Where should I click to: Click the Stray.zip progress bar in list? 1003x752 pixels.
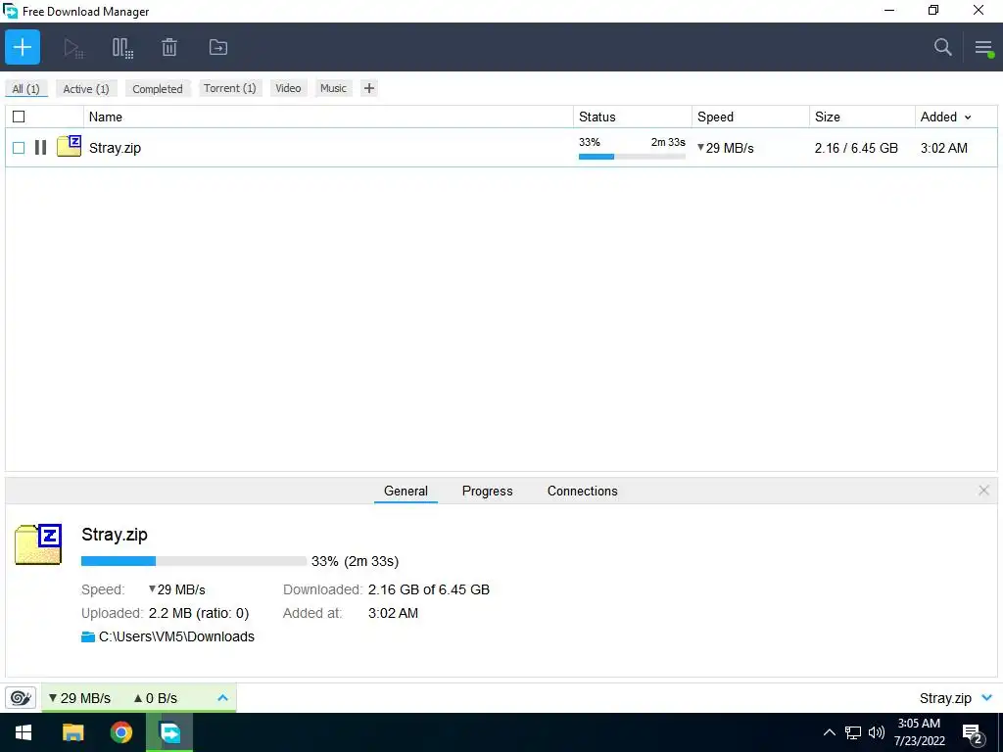(632, 157)
